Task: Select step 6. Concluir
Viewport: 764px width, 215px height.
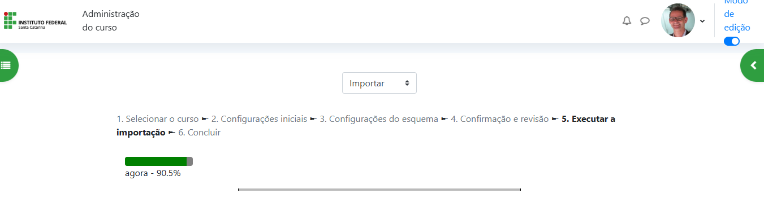Action: [199, 133]
